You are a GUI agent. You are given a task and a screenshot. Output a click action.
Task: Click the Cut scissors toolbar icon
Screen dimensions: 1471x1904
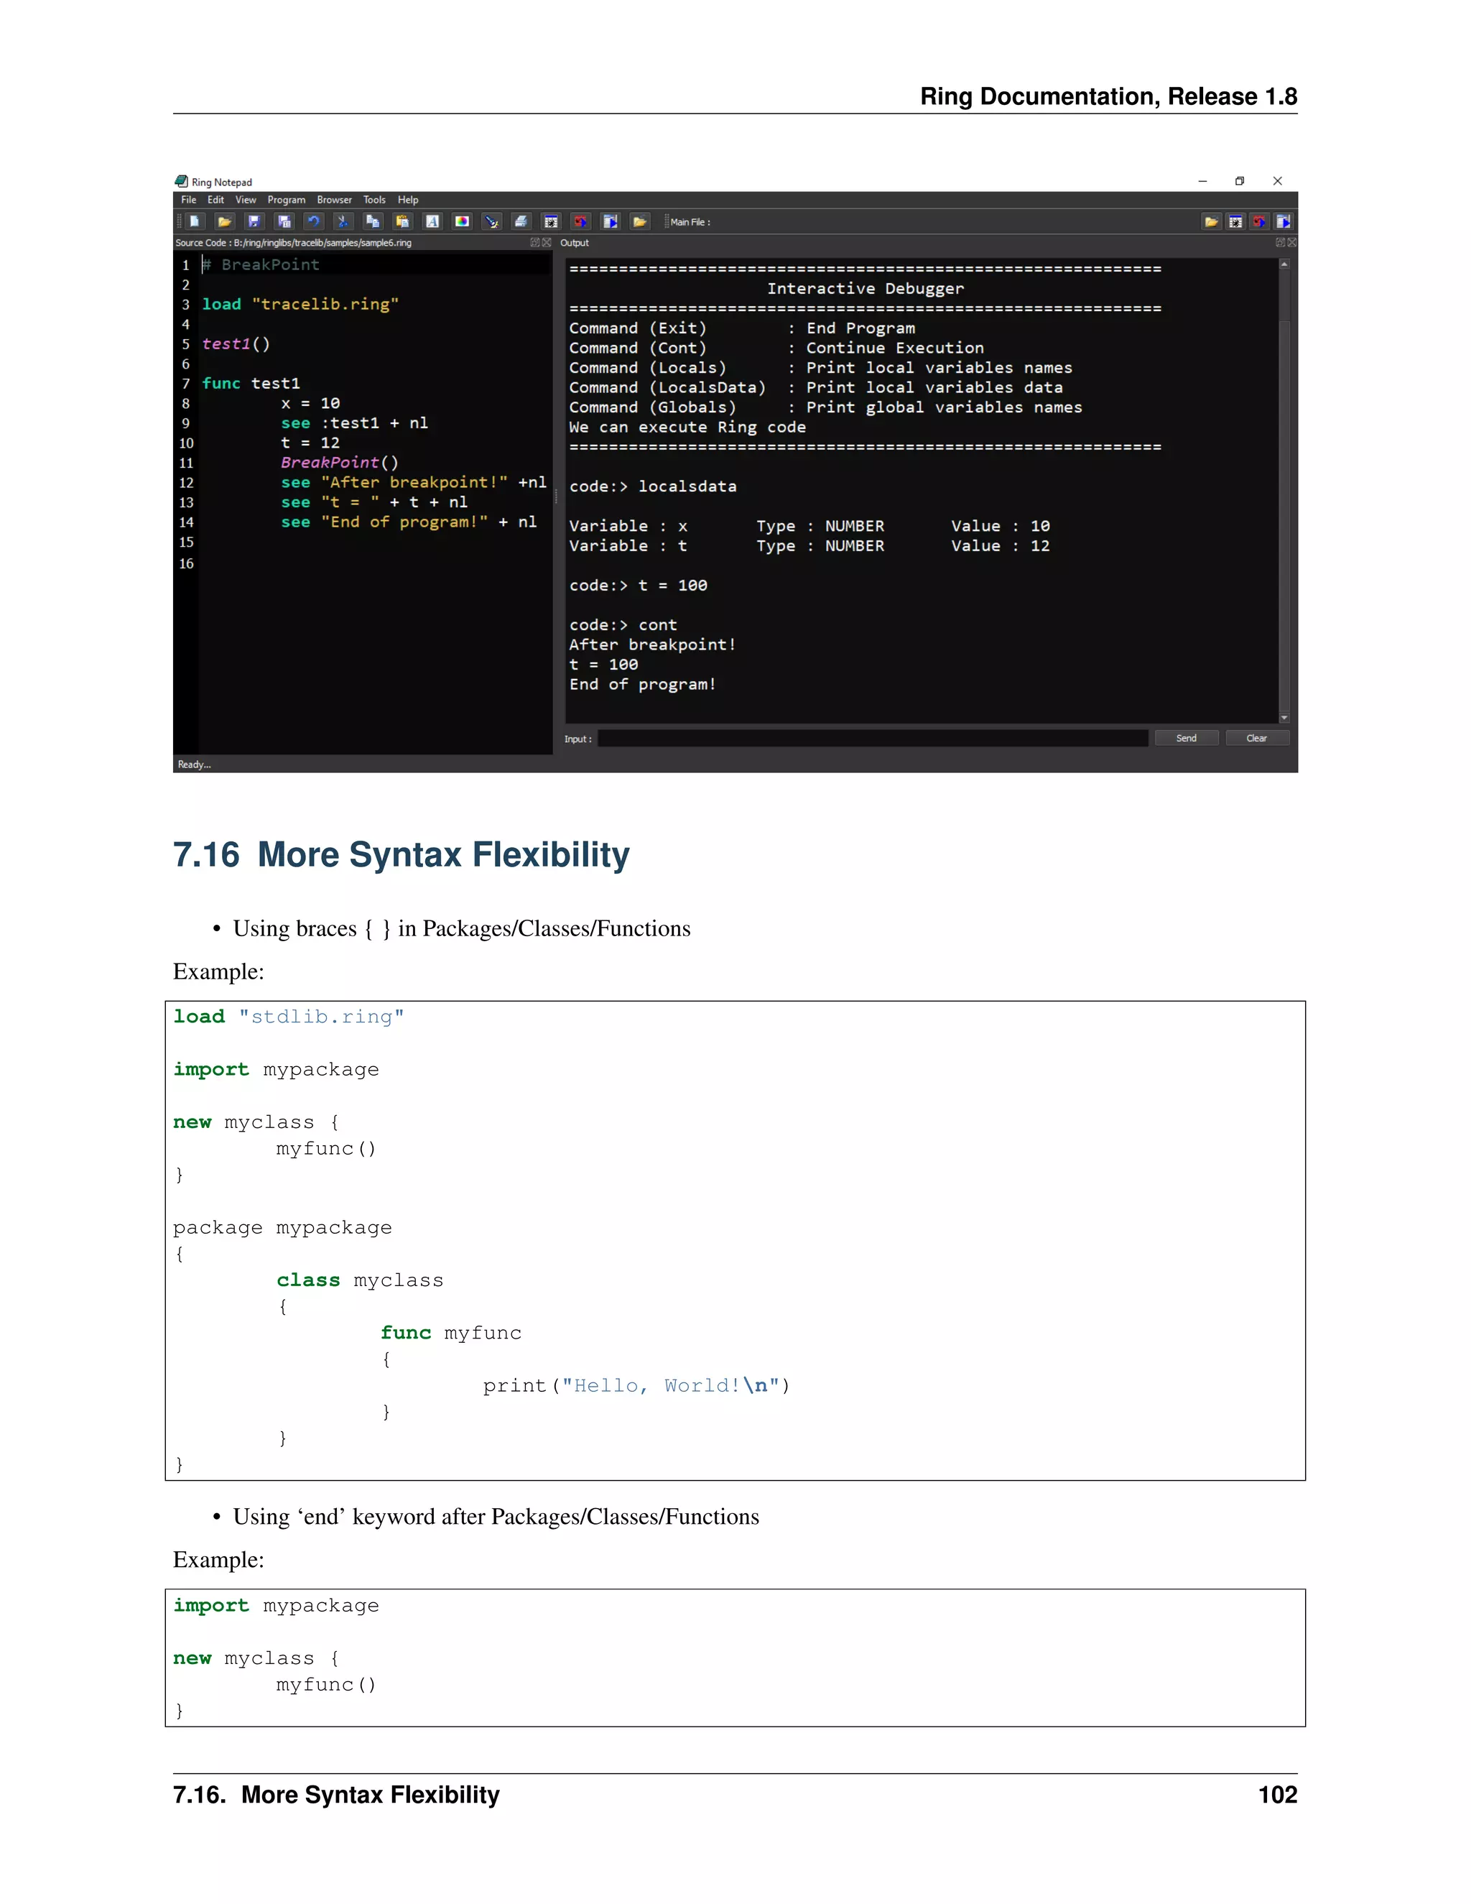tap(343, 221)
